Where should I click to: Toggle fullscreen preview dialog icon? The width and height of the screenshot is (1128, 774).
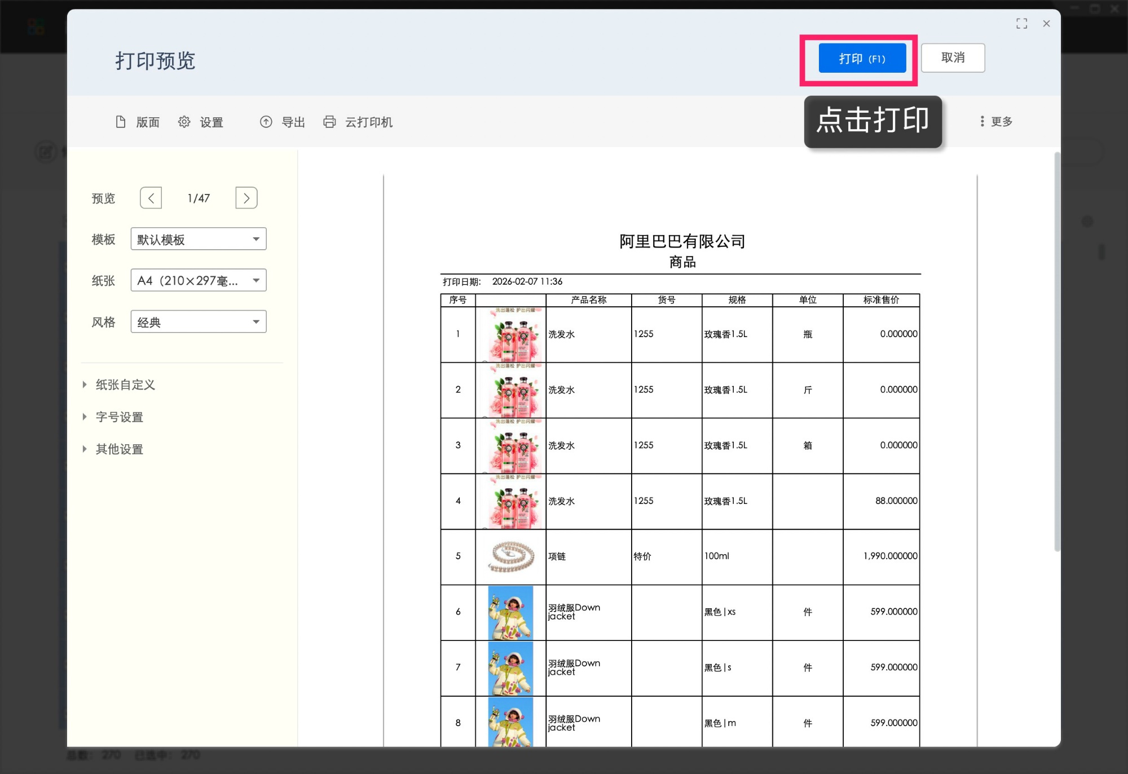[x=1021, y=24]
